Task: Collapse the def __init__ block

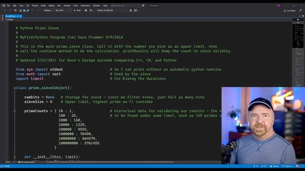Action: point(14,157)
